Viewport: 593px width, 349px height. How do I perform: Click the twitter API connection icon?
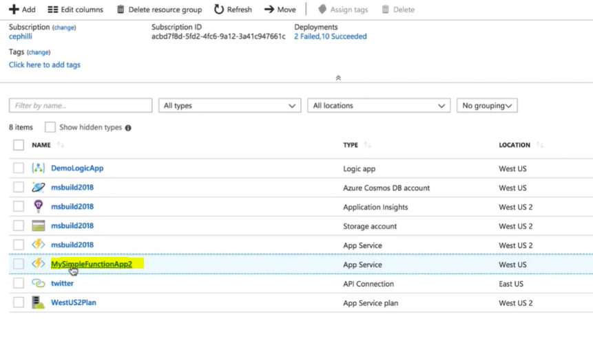tap(38, 283)
